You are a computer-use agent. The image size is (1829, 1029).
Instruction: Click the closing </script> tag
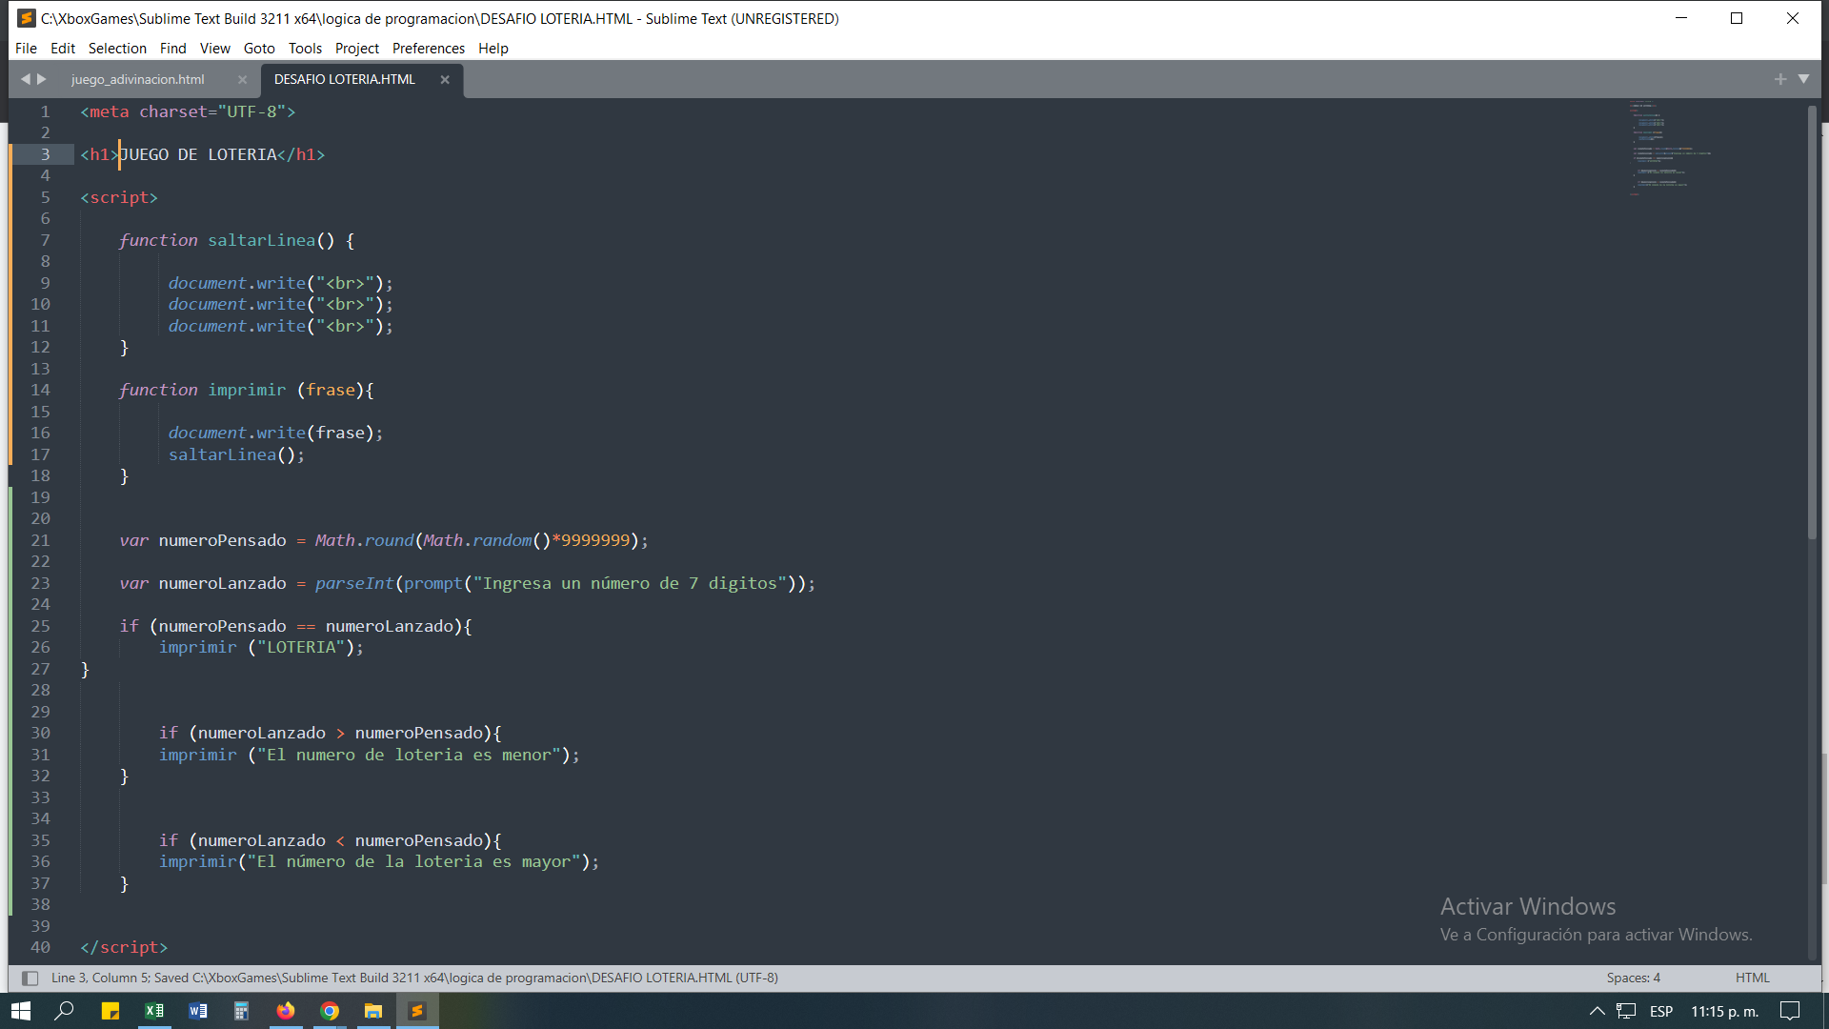[x=124, y=947]
